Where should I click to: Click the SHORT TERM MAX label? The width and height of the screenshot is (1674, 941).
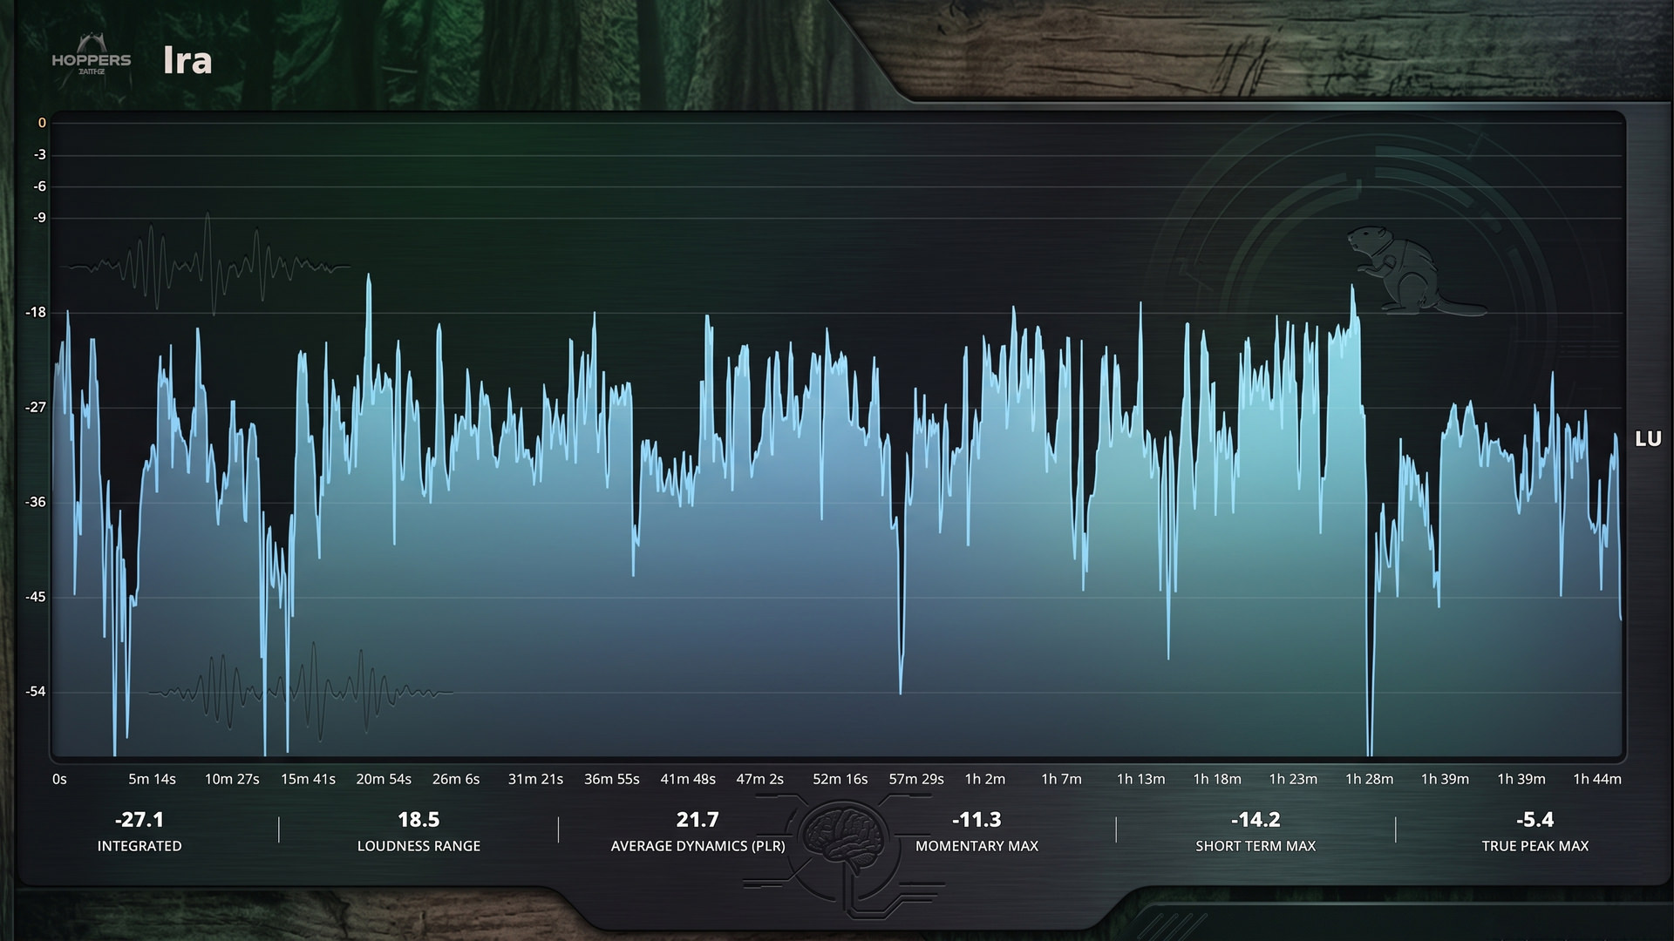[1255, 846]
